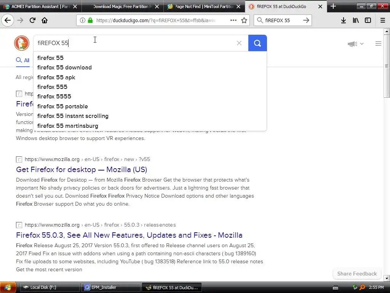
Task: Click the DuckDuckGo duck logo
Action: 22,43
